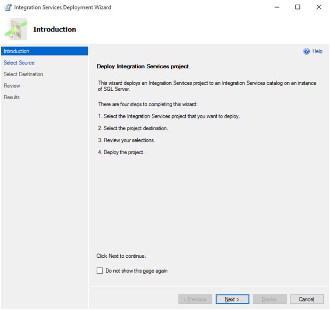330x310 pixels.
Task: Open the Help link
Action: 317,51
